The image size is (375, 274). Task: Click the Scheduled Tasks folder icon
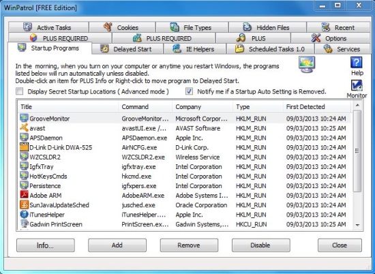[x=239, y=49]
